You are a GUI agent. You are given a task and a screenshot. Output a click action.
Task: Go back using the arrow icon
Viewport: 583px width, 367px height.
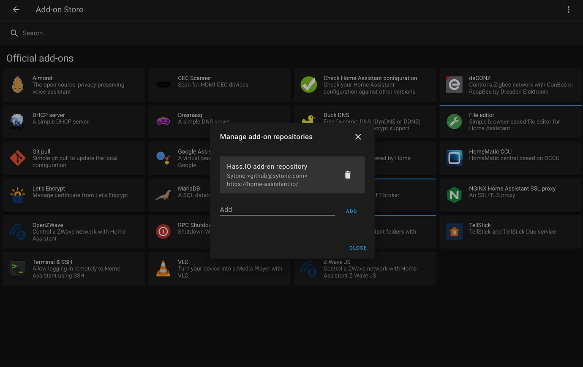click(x=16, y=9)
